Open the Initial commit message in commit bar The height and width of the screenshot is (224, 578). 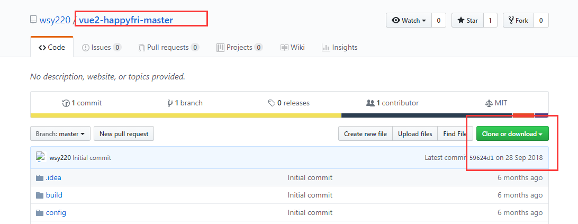tap(92, 158)
